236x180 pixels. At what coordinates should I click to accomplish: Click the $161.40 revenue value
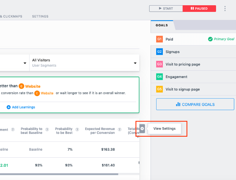coord(108,165)
